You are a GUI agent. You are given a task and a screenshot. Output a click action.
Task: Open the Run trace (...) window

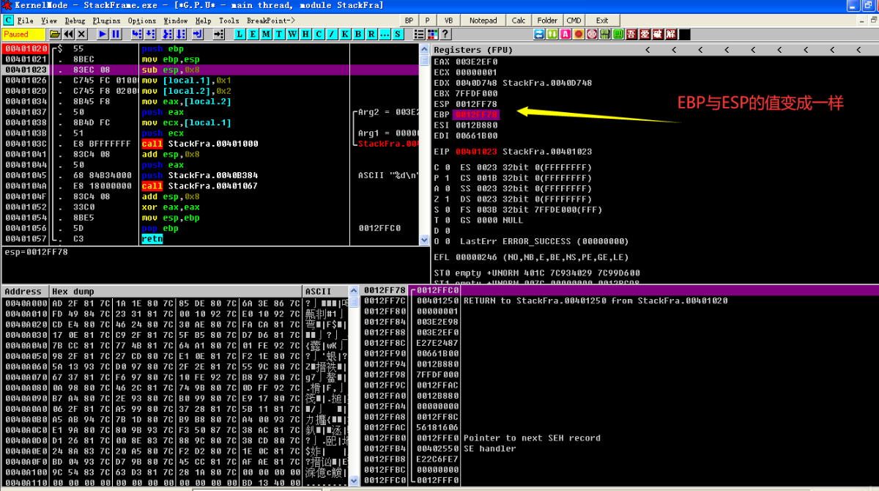pos(385,34)
